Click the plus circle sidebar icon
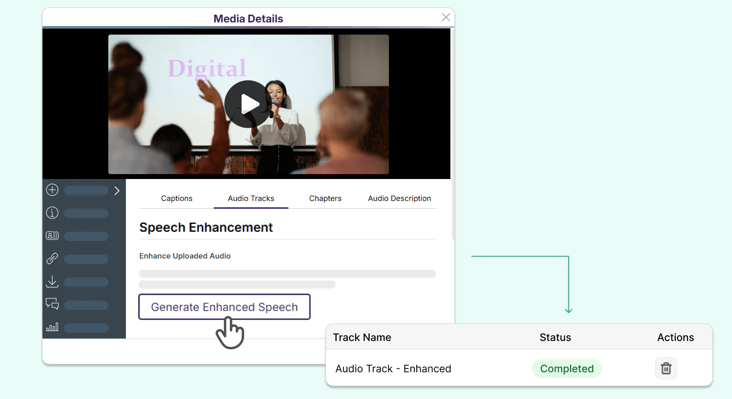Screen dimensions: 732x399 tap(52, 190)
